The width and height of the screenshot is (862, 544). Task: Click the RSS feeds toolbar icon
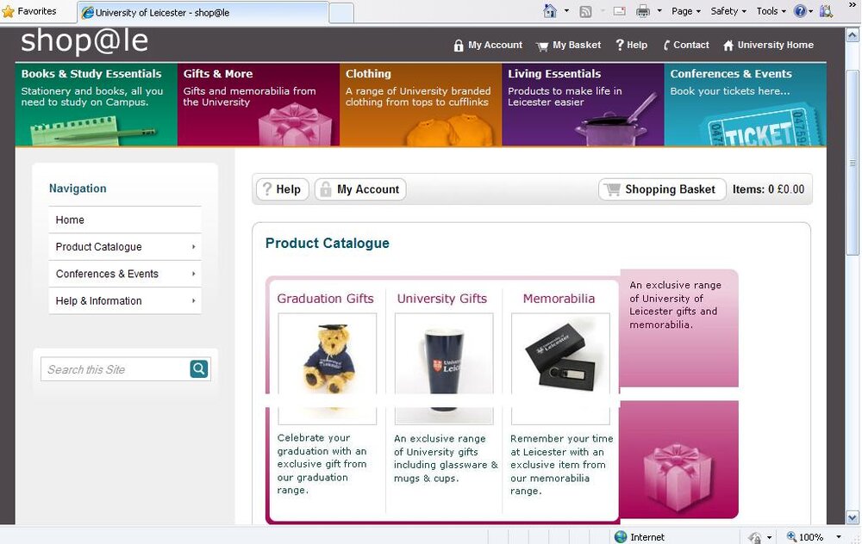pos(586,11)
